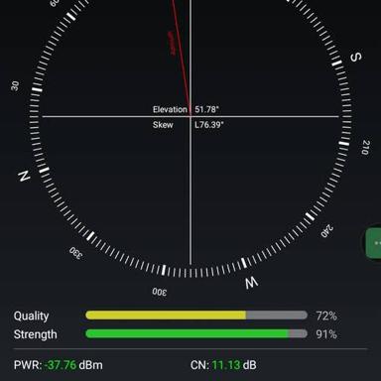Click the 300 degree compass marking

coord(160,292)
